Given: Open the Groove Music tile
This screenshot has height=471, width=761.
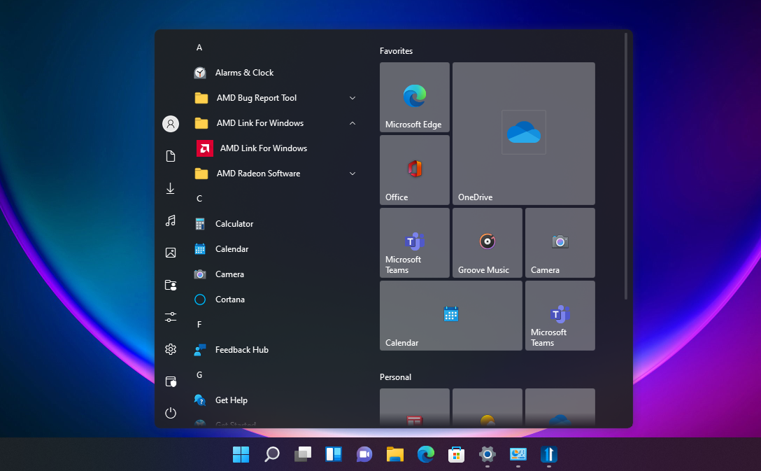Looking at the screenshot, I should pyautogui.click(x=488, y=243).
